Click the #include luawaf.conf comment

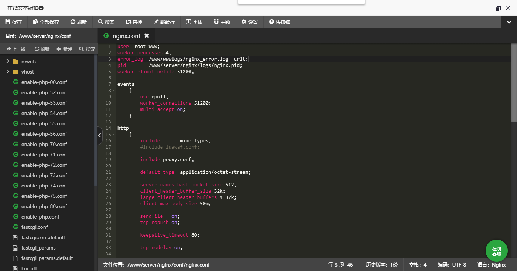pyautogui.click(x=170, y=147)
